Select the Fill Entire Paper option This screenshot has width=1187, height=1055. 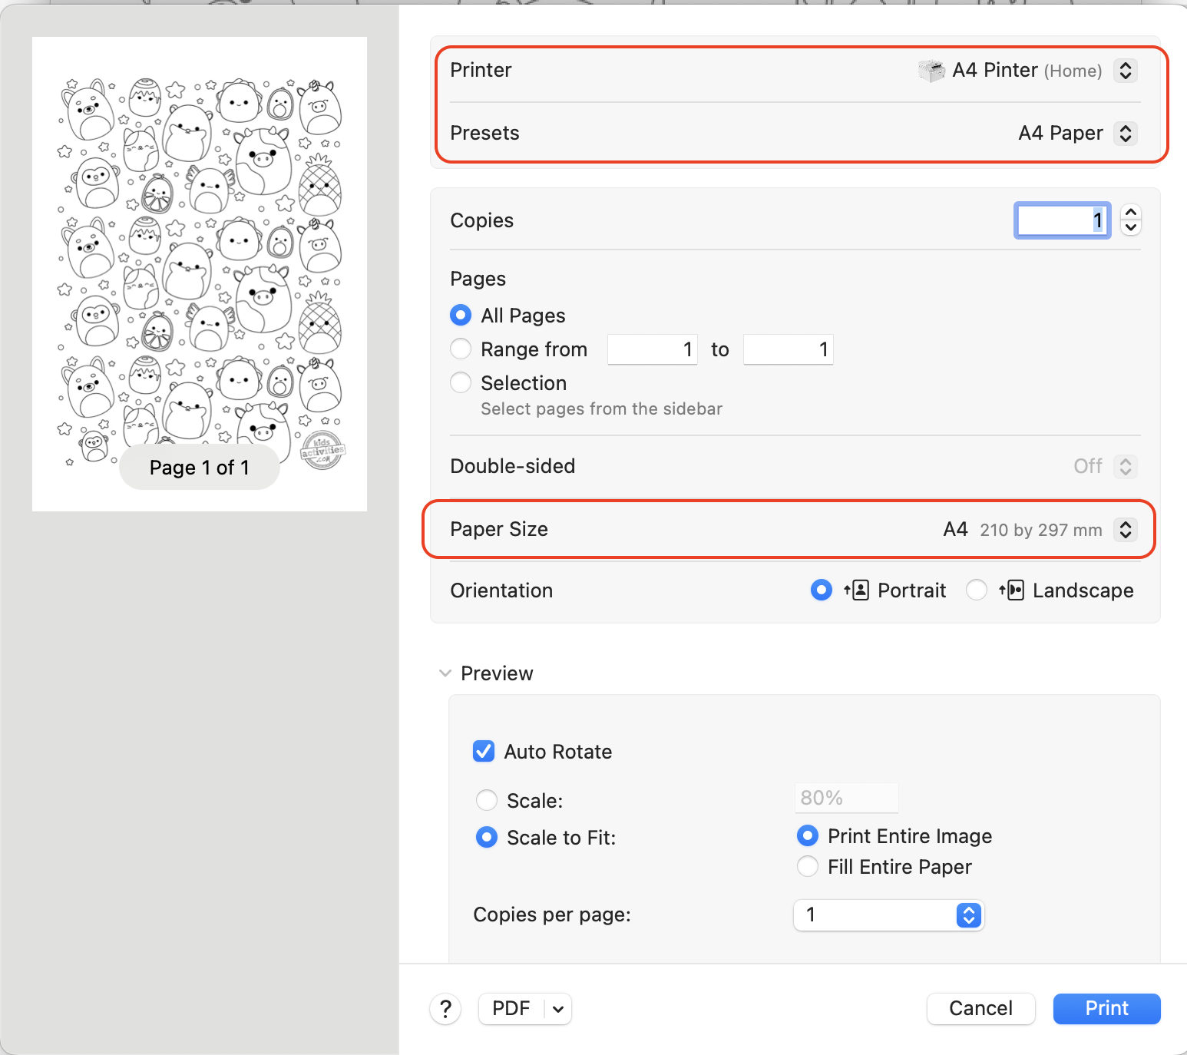808,867
